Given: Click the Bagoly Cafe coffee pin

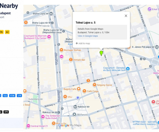Looking at the screenshot, I should point(79,89).
